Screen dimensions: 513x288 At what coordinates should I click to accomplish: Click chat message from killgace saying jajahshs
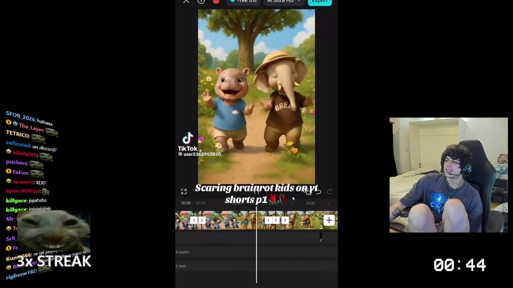click(x=26, y=200)
